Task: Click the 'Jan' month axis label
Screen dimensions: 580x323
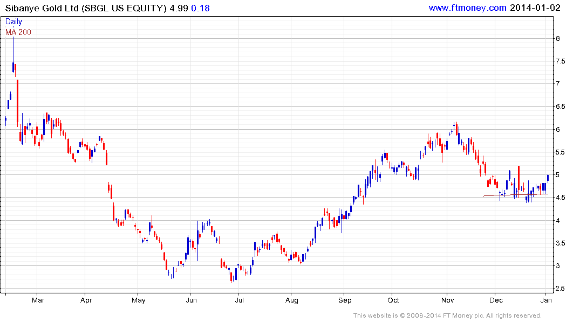Action: click(546, 300)
